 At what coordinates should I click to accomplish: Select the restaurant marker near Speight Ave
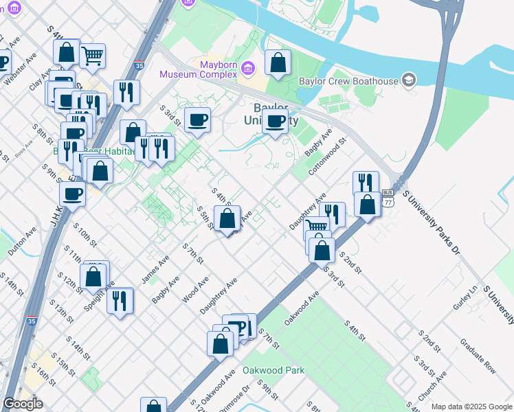(120, 302)
